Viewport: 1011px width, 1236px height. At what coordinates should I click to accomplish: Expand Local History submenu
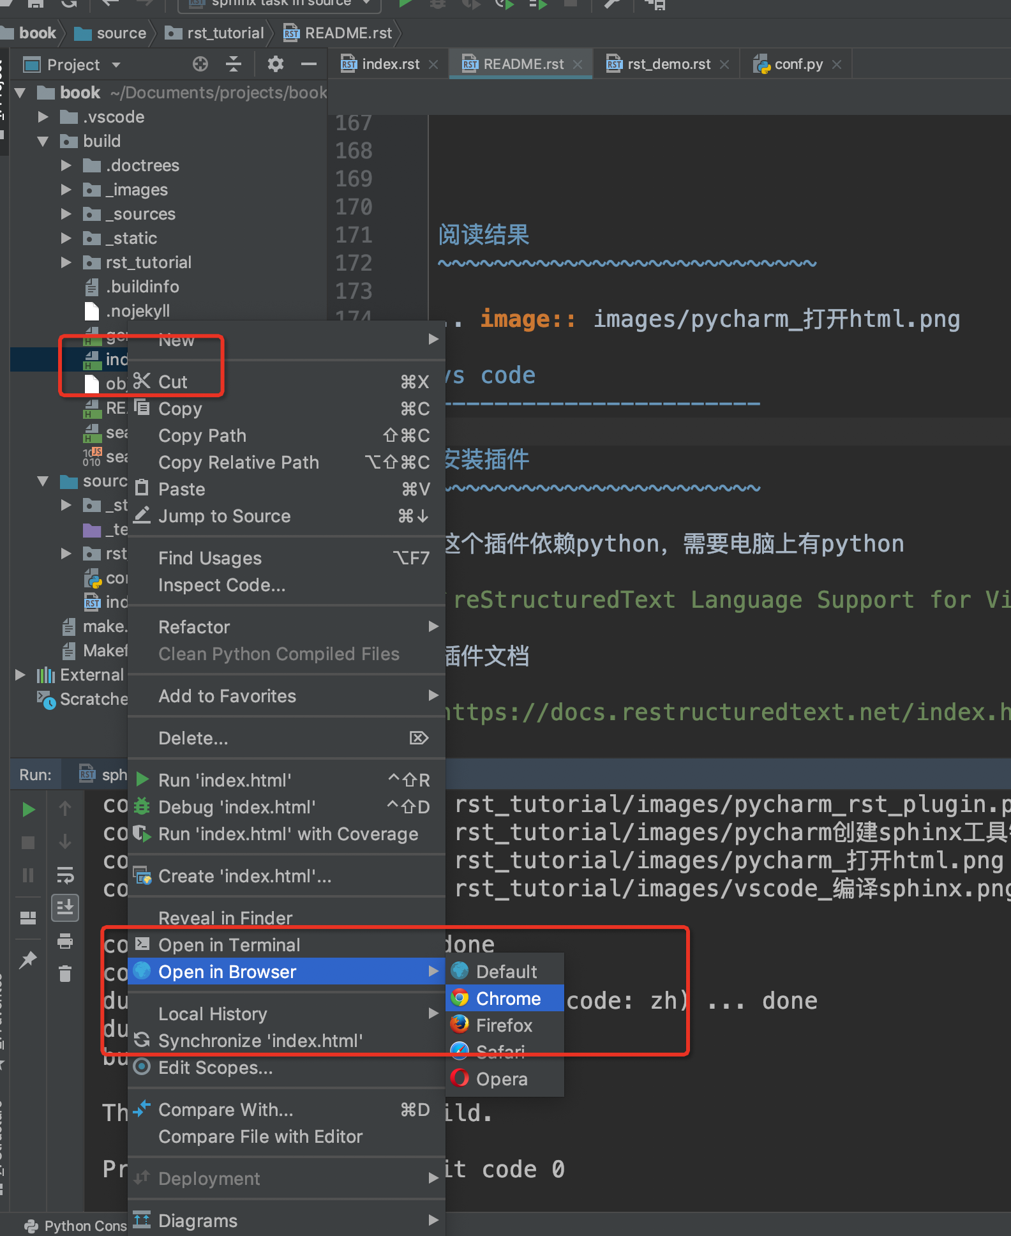point(286,1014)
